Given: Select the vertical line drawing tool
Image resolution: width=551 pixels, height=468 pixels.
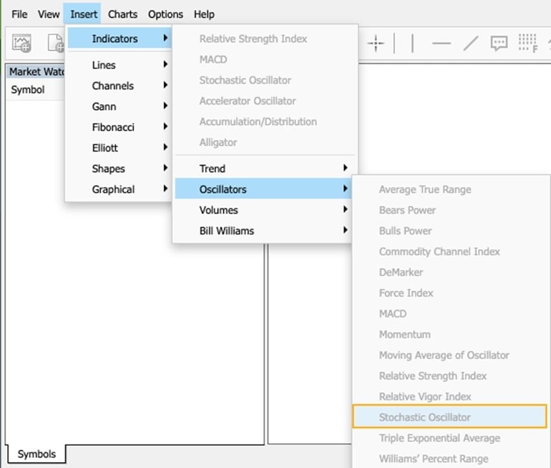Looking at the screenshot, I should [412, 43].
